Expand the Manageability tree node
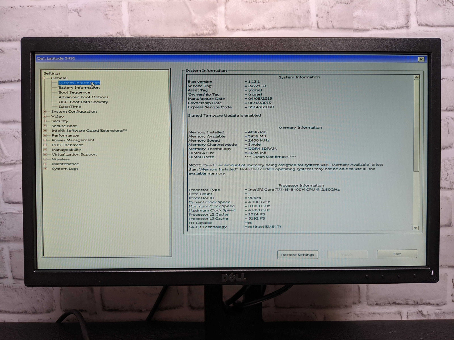 (45, 150)
